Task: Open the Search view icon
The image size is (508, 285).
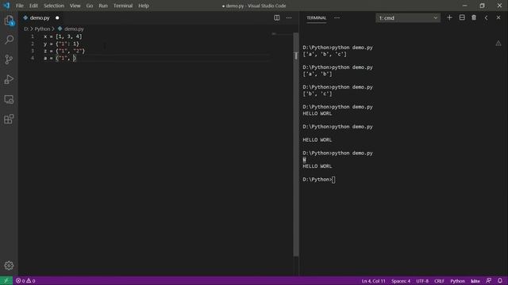Action: click(x=9, y=40)
